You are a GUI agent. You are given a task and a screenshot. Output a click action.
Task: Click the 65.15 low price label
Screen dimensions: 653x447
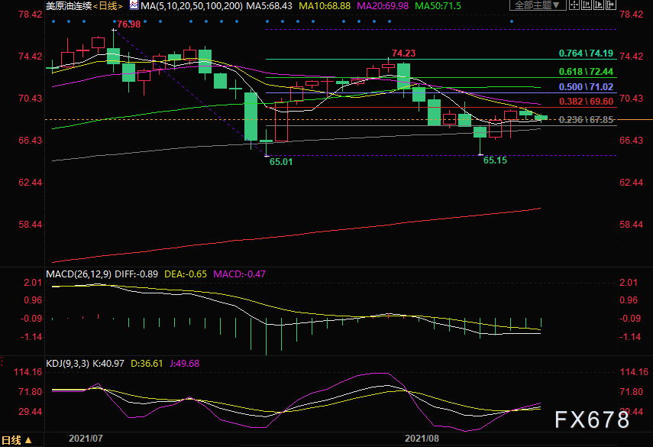(495, 160)
